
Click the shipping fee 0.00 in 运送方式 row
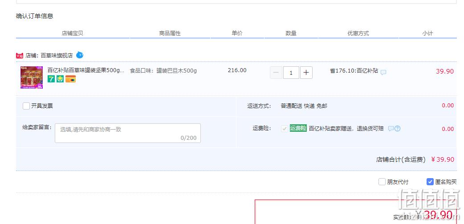[x=448, y=106]
